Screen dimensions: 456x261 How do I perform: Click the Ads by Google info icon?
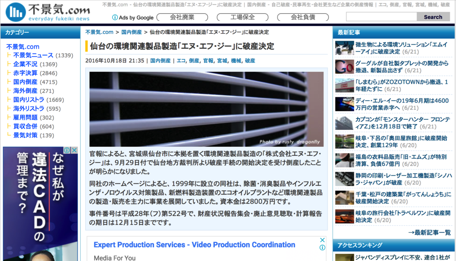click(x=114, y=18)
